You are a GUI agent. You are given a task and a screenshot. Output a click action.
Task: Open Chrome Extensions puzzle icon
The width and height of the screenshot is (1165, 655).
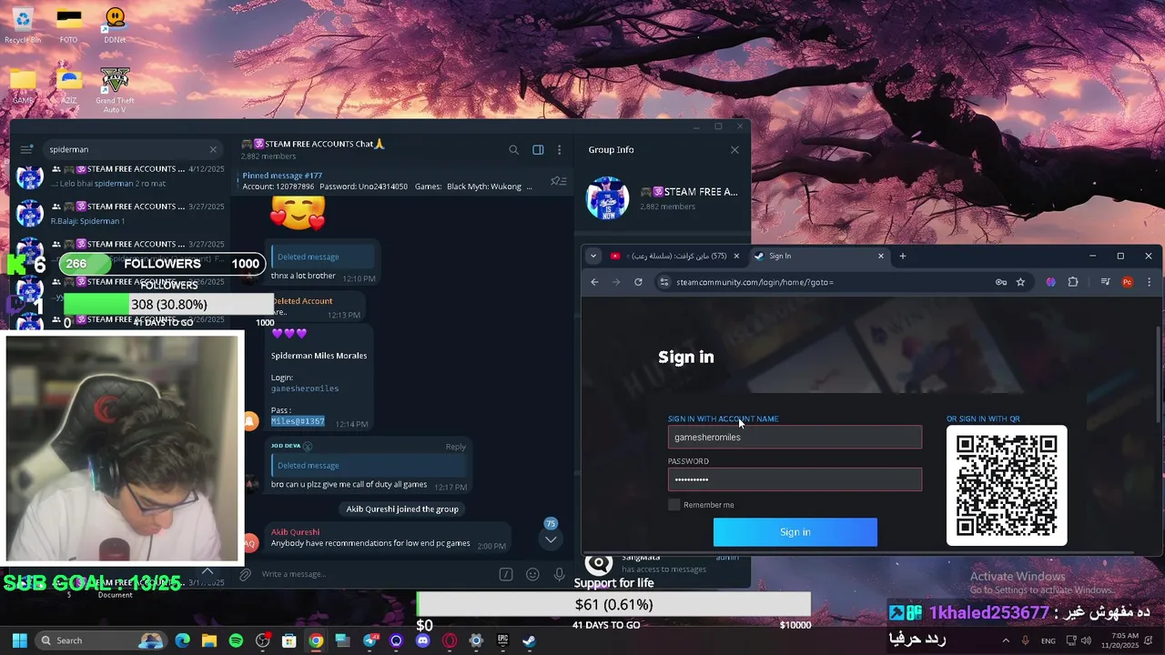1073,282
